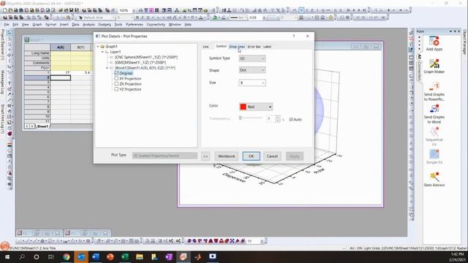Enable the ZX Projection checkbox

[x=116, y=84]
